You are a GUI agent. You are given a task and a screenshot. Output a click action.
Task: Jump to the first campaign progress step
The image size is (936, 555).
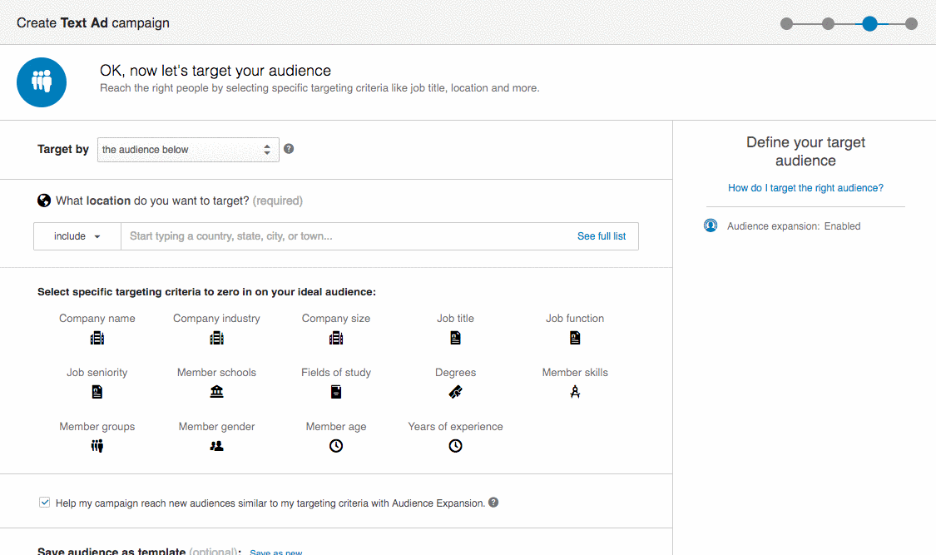click(x=786, y=23)
